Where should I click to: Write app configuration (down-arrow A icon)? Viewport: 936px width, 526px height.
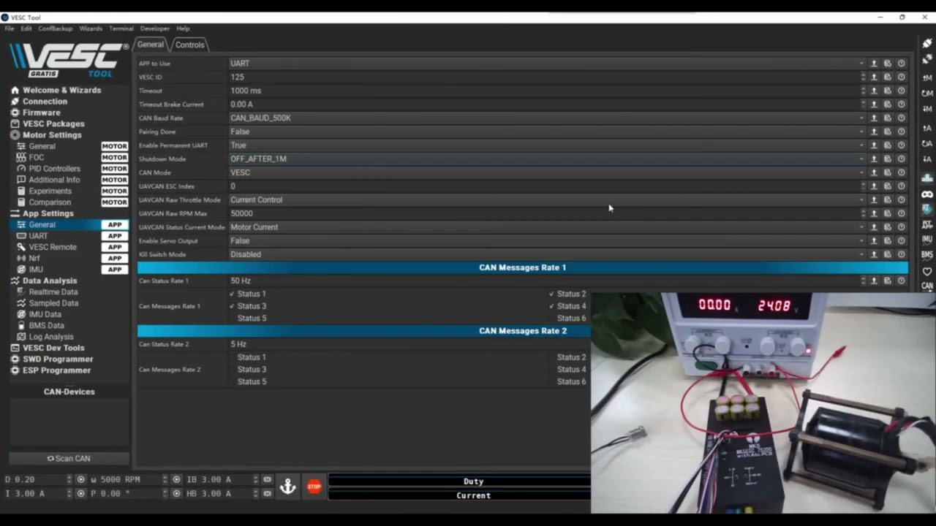[x=927, y=159]
